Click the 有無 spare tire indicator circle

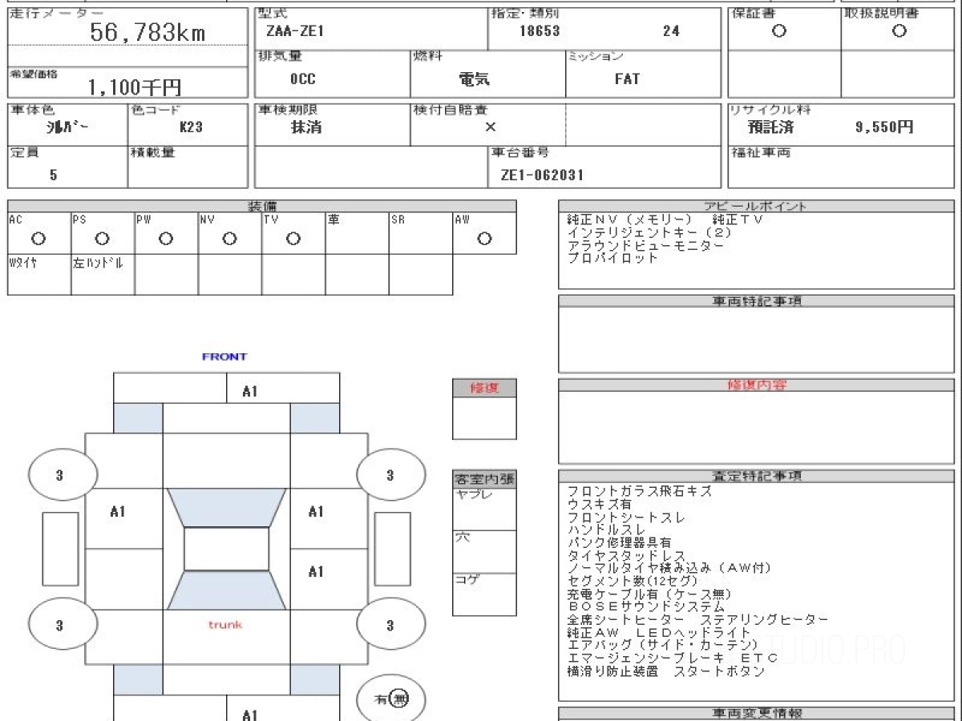coord(390,699)
